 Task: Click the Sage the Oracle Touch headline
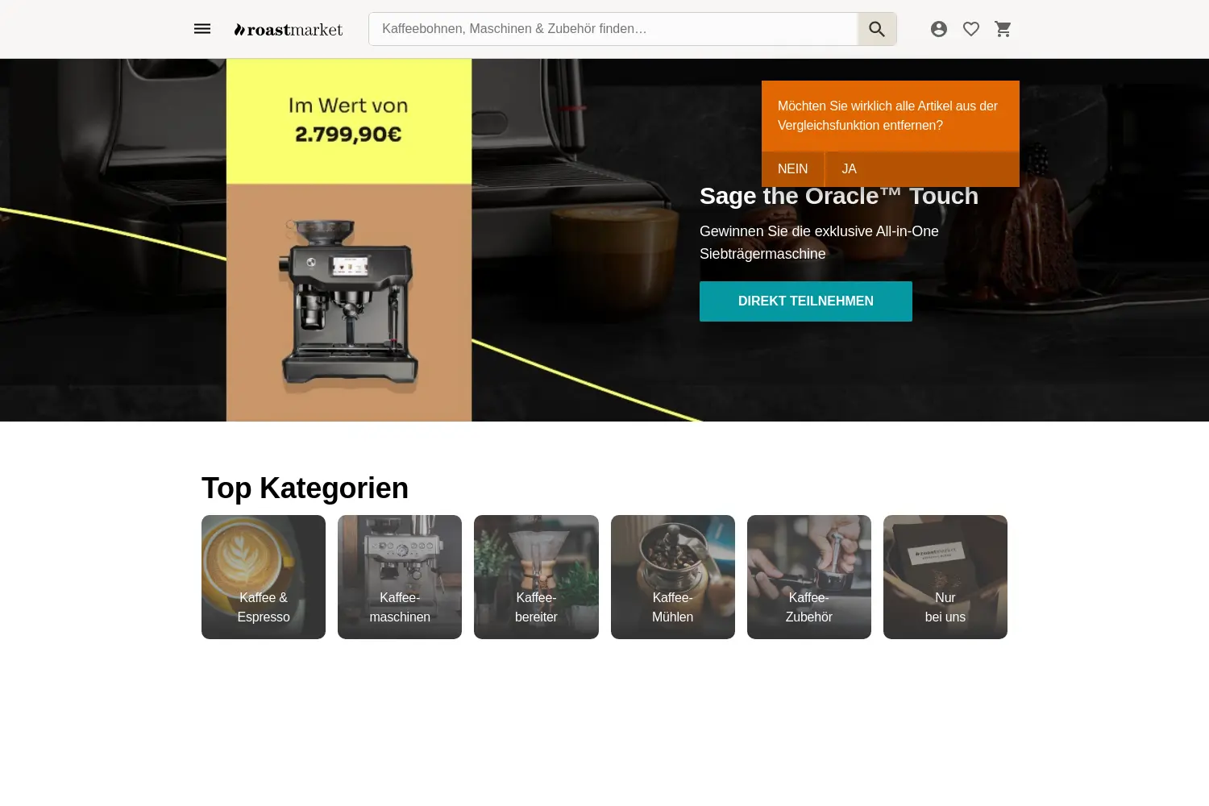[839, 196]
